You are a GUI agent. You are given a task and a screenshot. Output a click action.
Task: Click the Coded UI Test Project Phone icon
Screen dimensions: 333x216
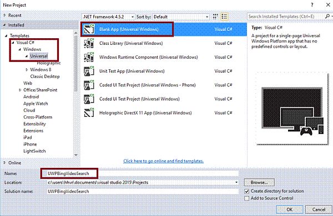[x=89, y=85]
